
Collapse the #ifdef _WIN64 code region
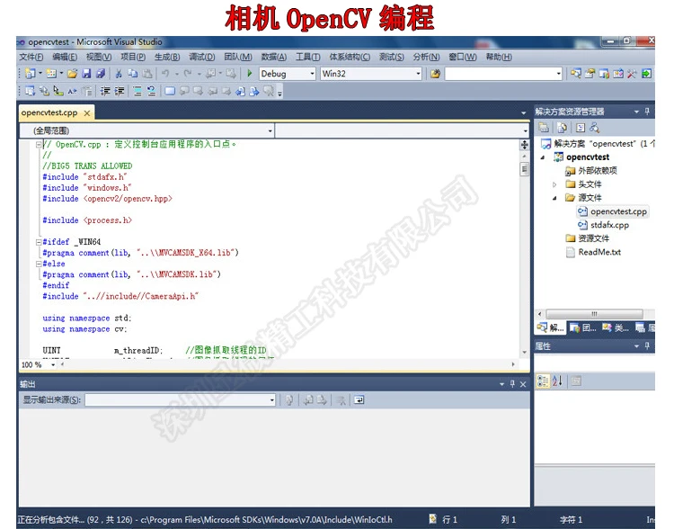39,242
